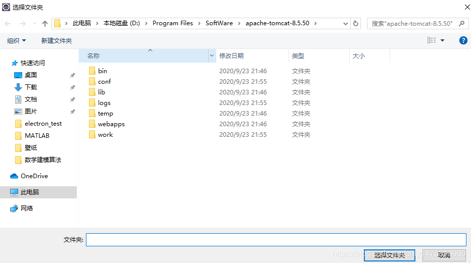This screenshot has width=471, height=263.
Task: Open recent locations dropdown arrow
Action: click(x=34, y=24)
